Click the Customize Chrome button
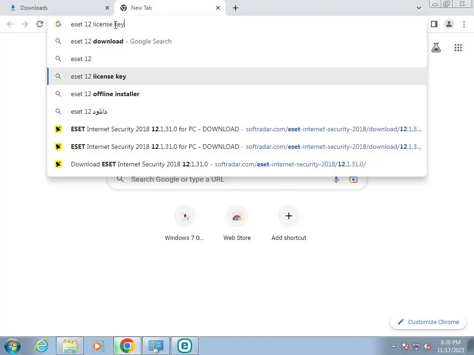Viewport: 474px width, 355px height. click(x=429, y=322)
